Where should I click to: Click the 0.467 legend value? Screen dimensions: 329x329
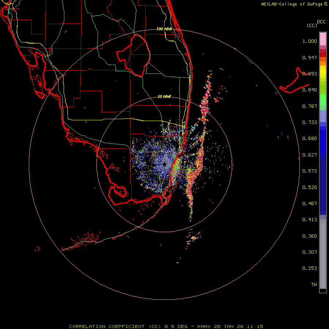pyautogui.click(x=310, y=204)
